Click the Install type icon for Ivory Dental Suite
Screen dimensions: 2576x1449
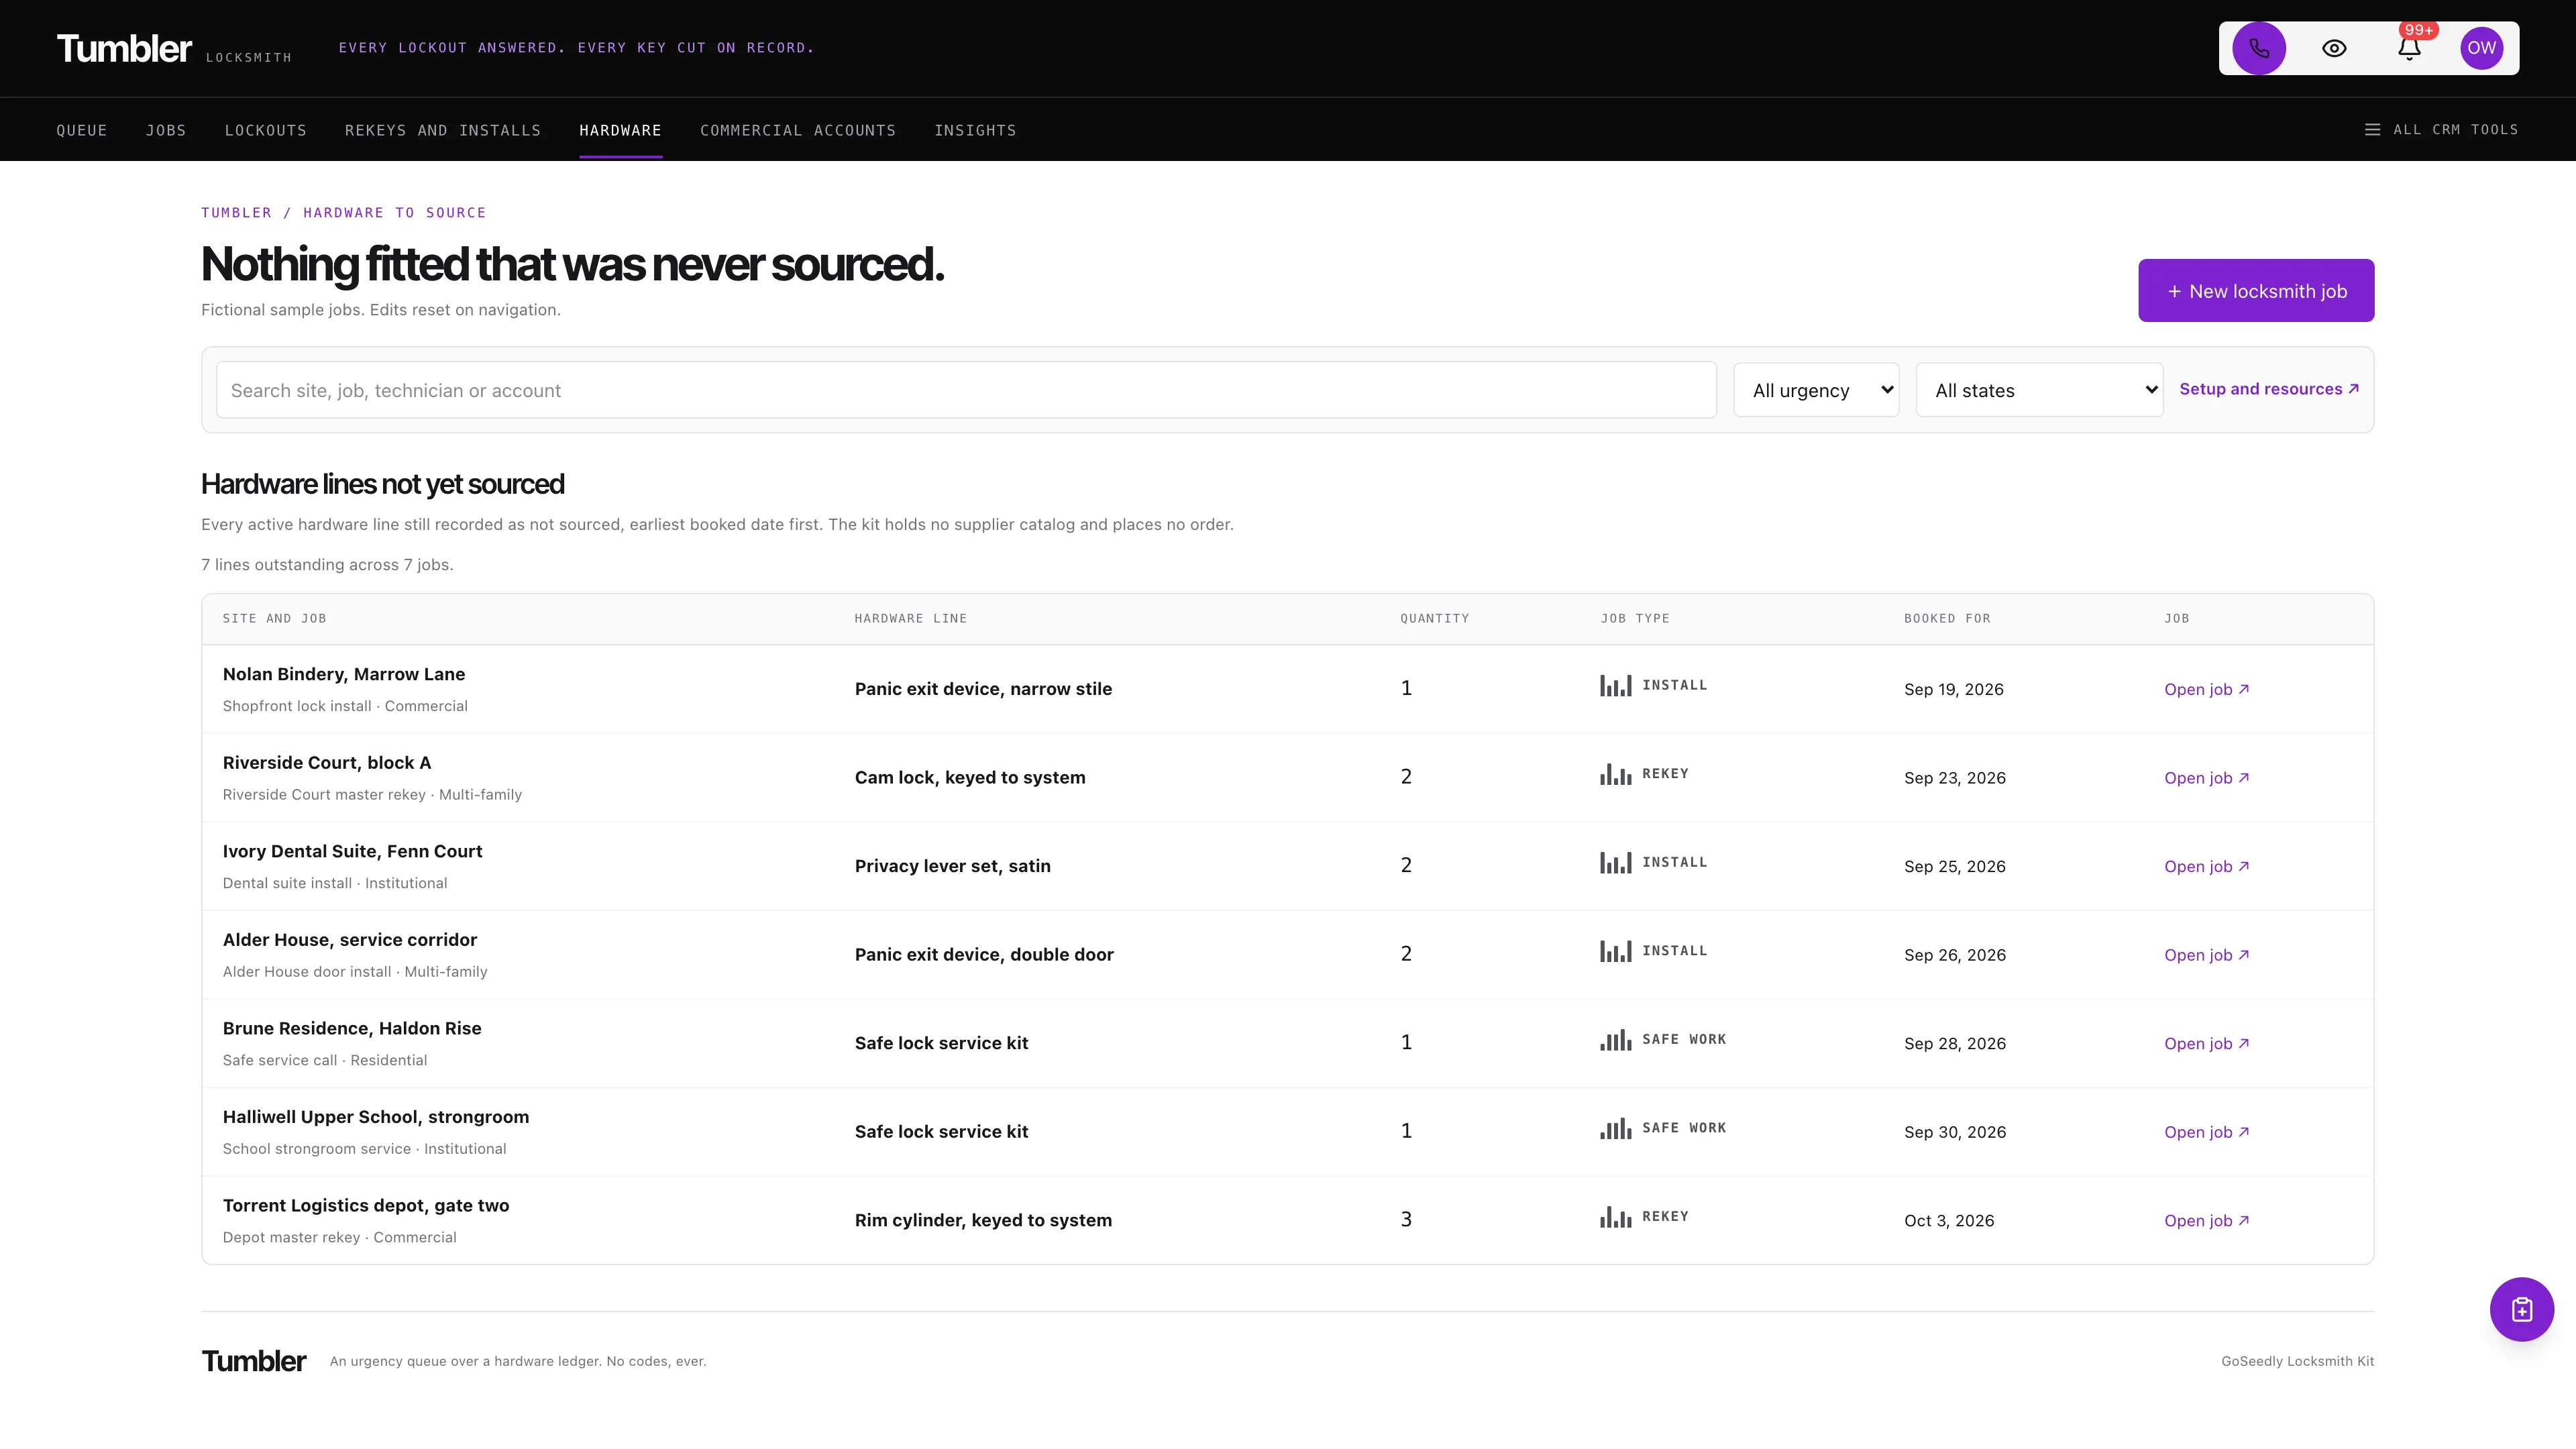1615,863
